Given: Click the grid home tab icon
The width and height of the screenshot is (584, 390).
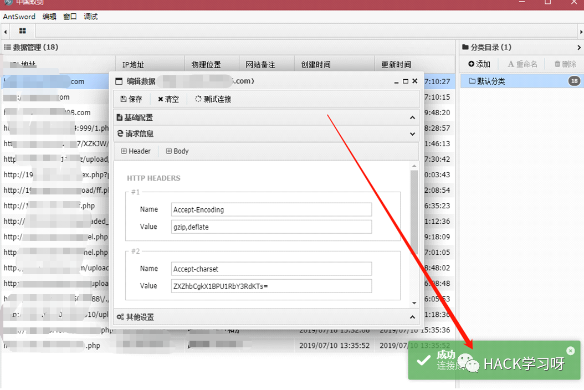Looking at the screenshot, I should (x=22, y=31).
